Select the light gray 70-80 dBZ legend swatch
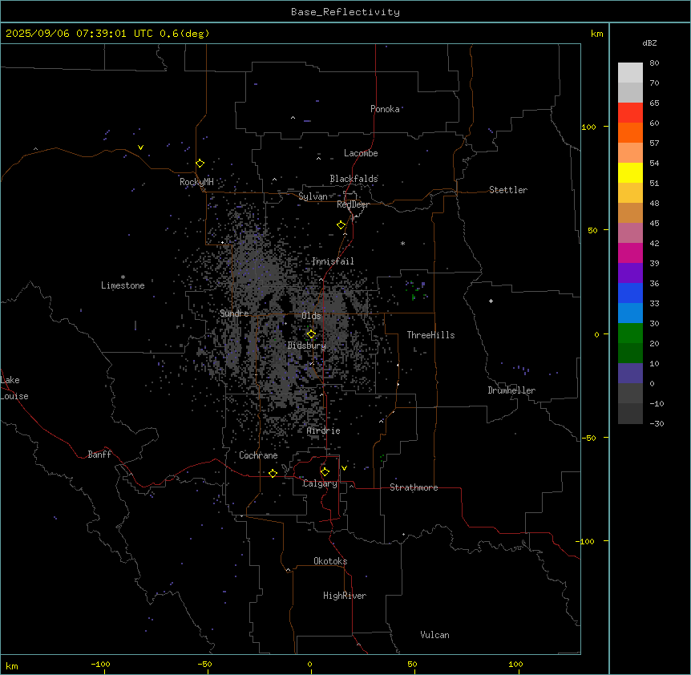The image size is (691, 675). [630, 73]
